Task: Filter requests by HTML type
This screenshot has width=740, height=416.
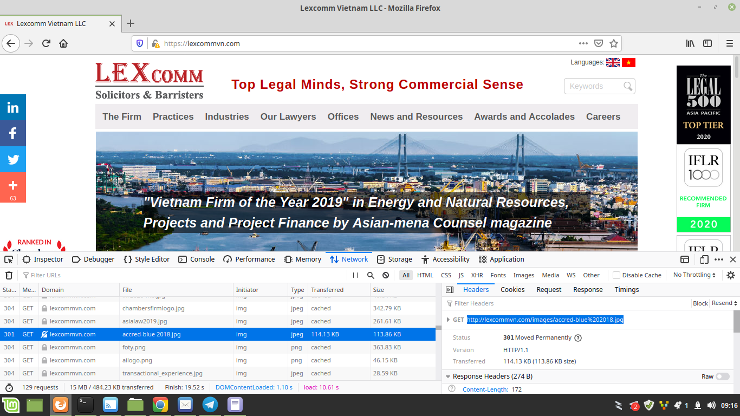Action: tap(425, 275)
